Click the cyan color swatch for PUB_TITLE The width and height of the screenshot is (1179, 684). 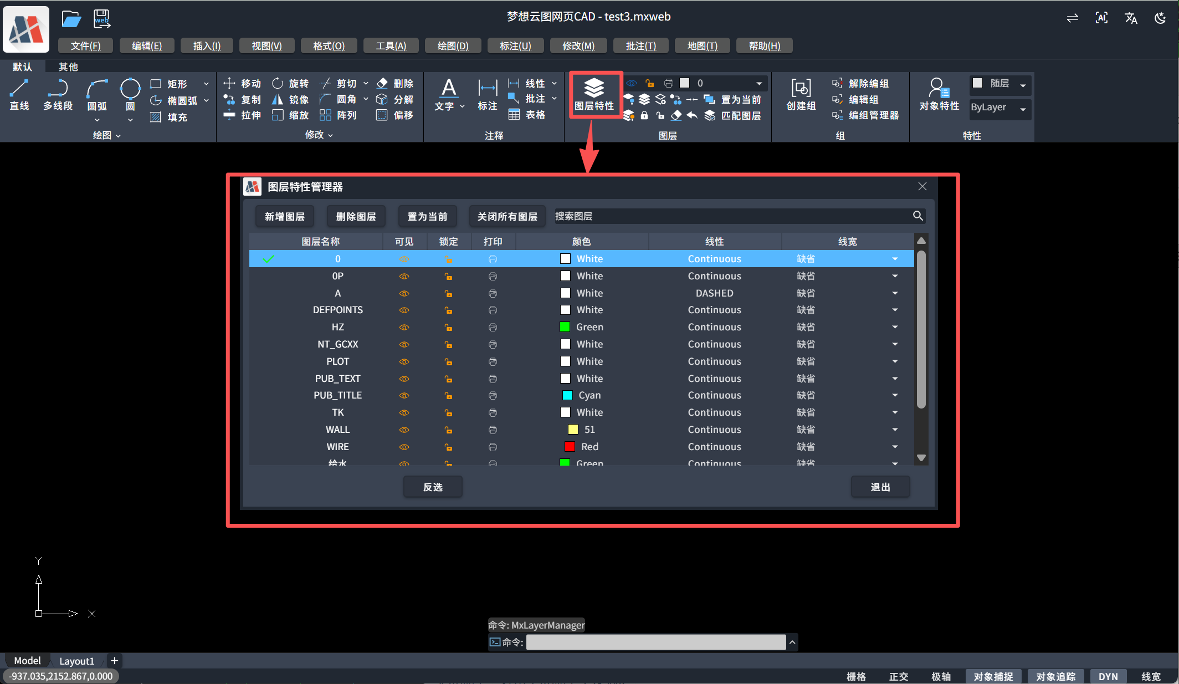click(x=568, y=395)
